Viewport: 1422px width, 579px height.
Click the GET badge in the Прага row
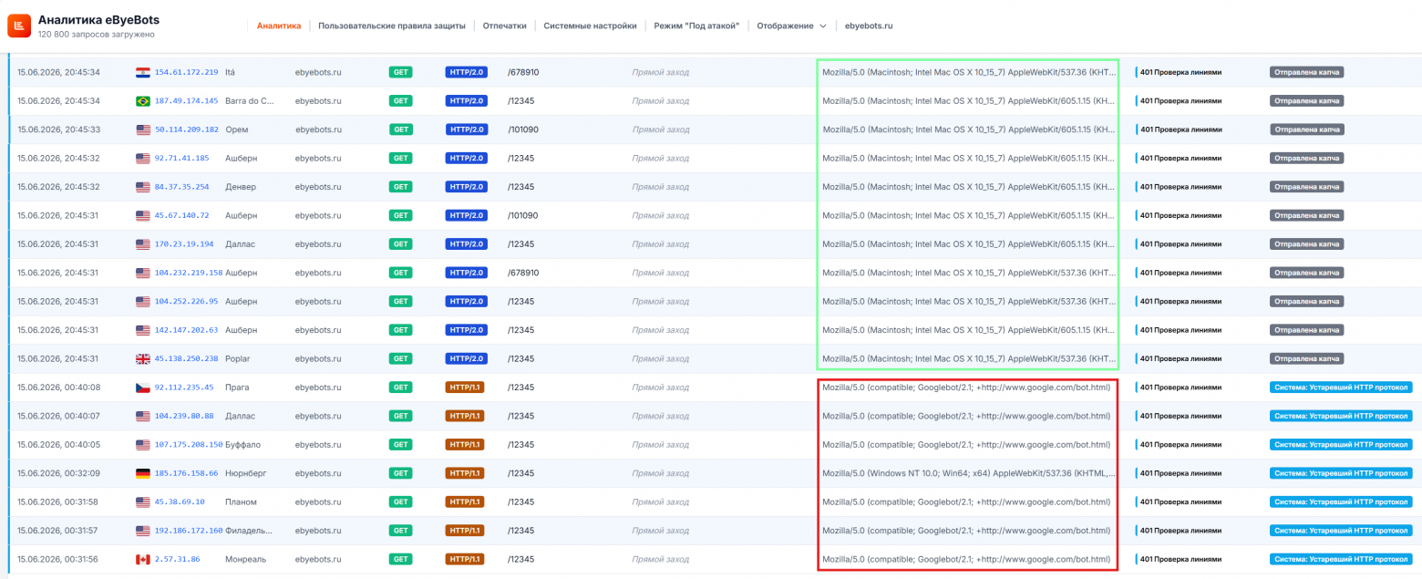click(x=400, y=388)
